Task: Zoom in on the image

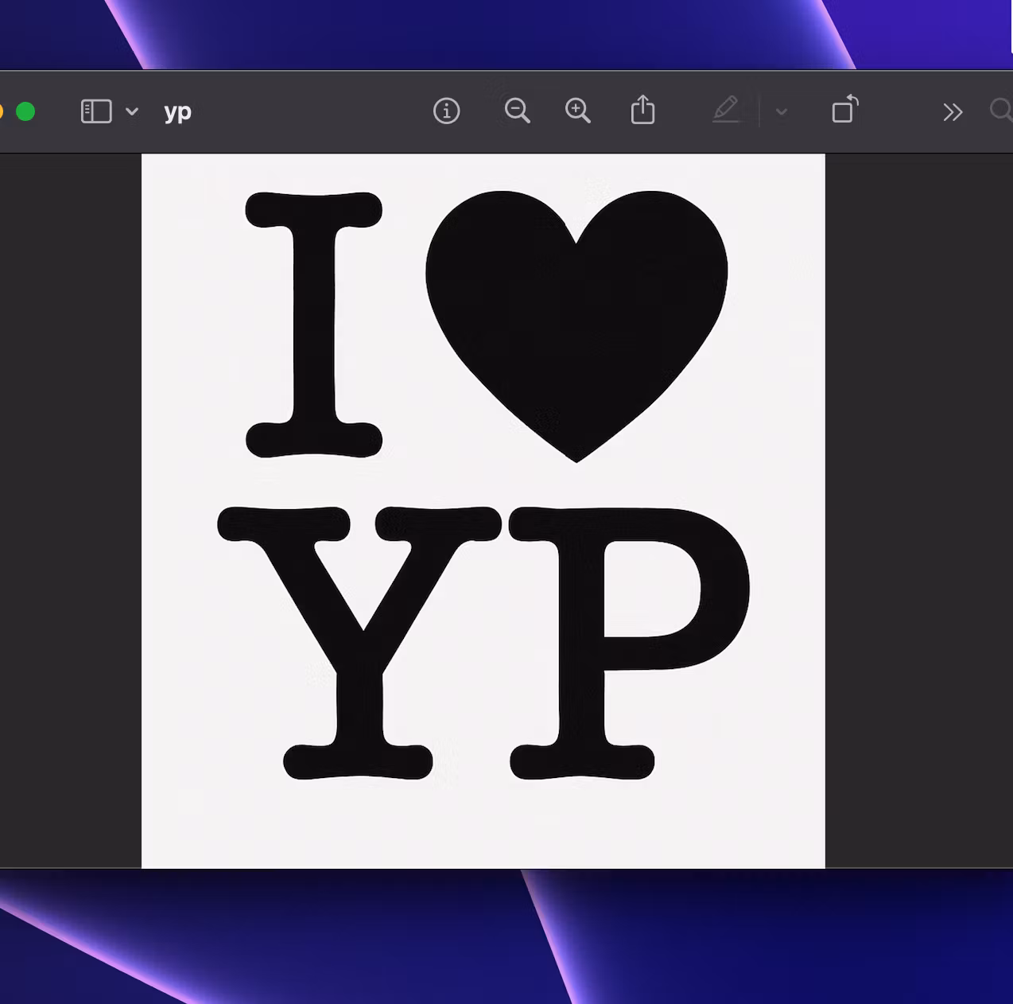Action: click(x=578, y=111)
